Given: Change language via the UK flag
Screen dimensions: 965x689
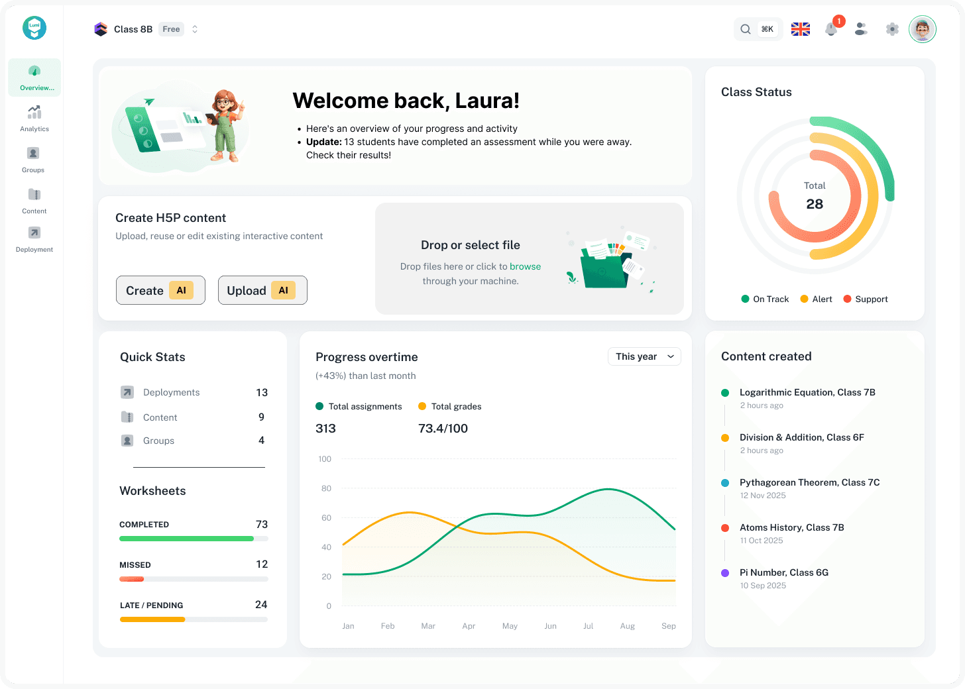Looking at the screenshot, I should pyautogui.click(x=801, y=29).
